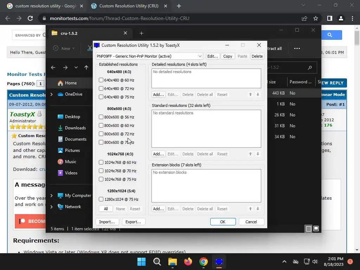Open the Chrome profile menu
The width and height of the screenshot is (360, 270).
pyautogui.click(x=341, y=18)
